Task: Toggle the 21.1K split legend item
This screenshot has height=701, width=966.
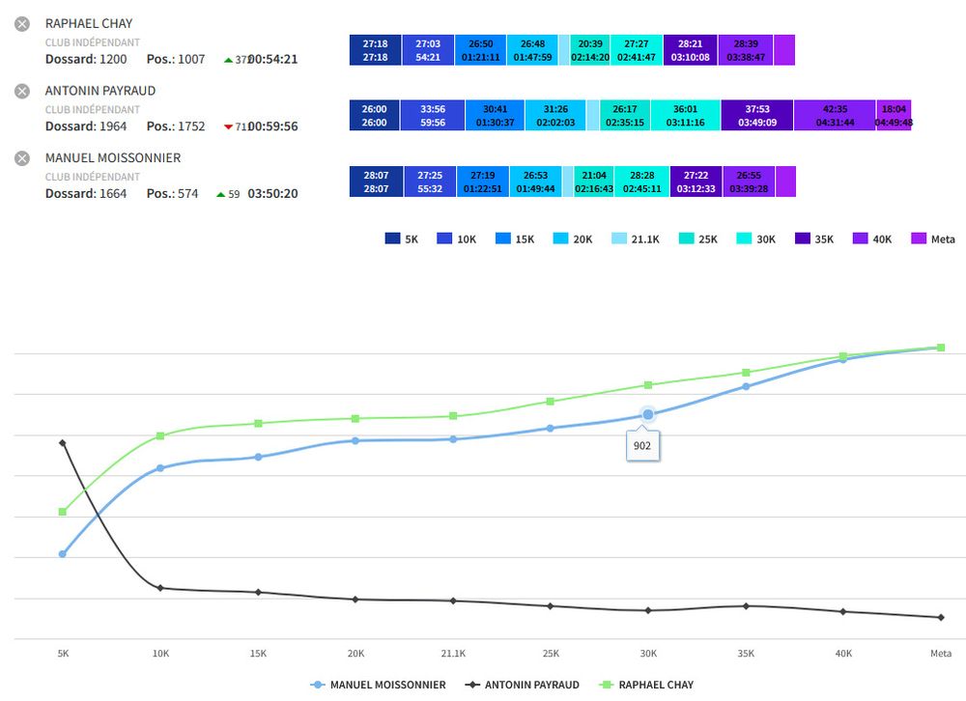Action: pyautogui.click(x=639, y=238)
